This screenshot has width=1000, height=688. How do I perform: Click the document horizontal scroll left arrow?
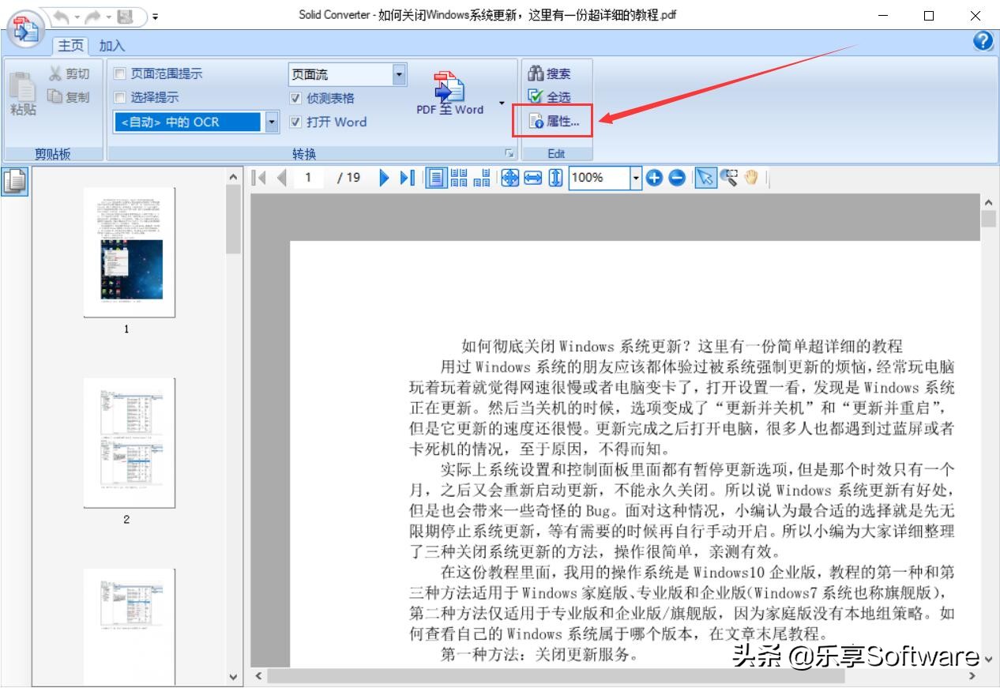[x=258, y=676]
